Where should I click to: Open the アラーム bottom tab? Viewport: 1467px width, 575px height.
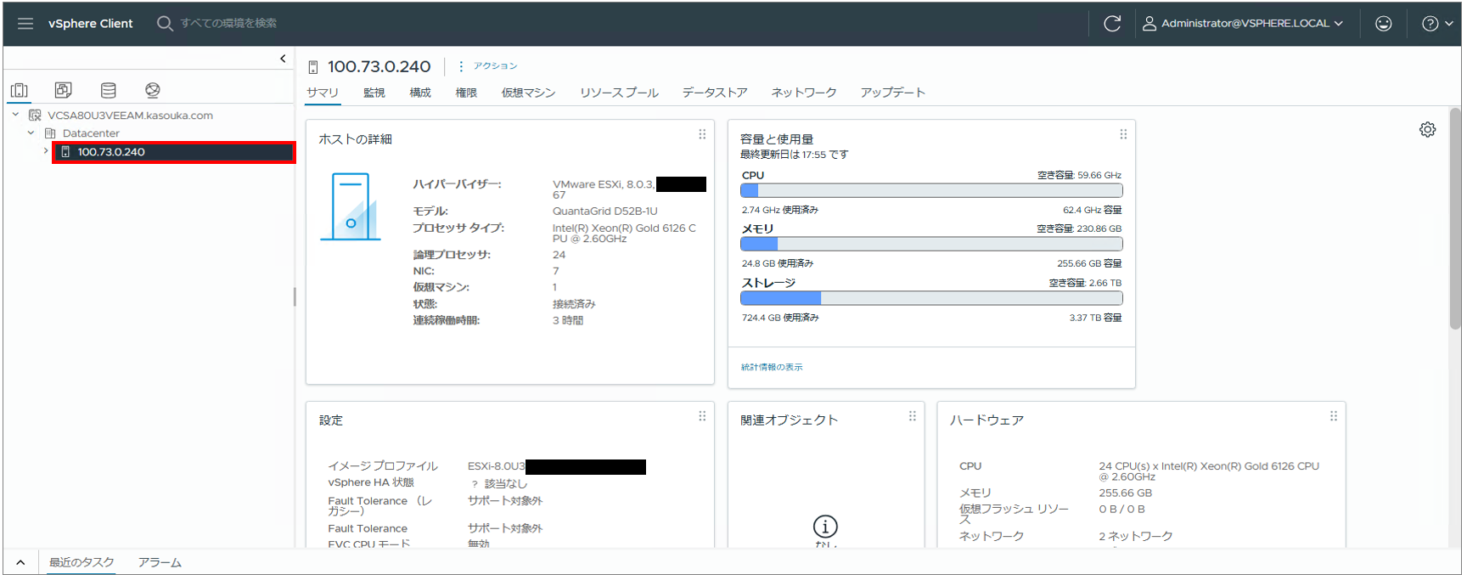[x=160, y=562]
